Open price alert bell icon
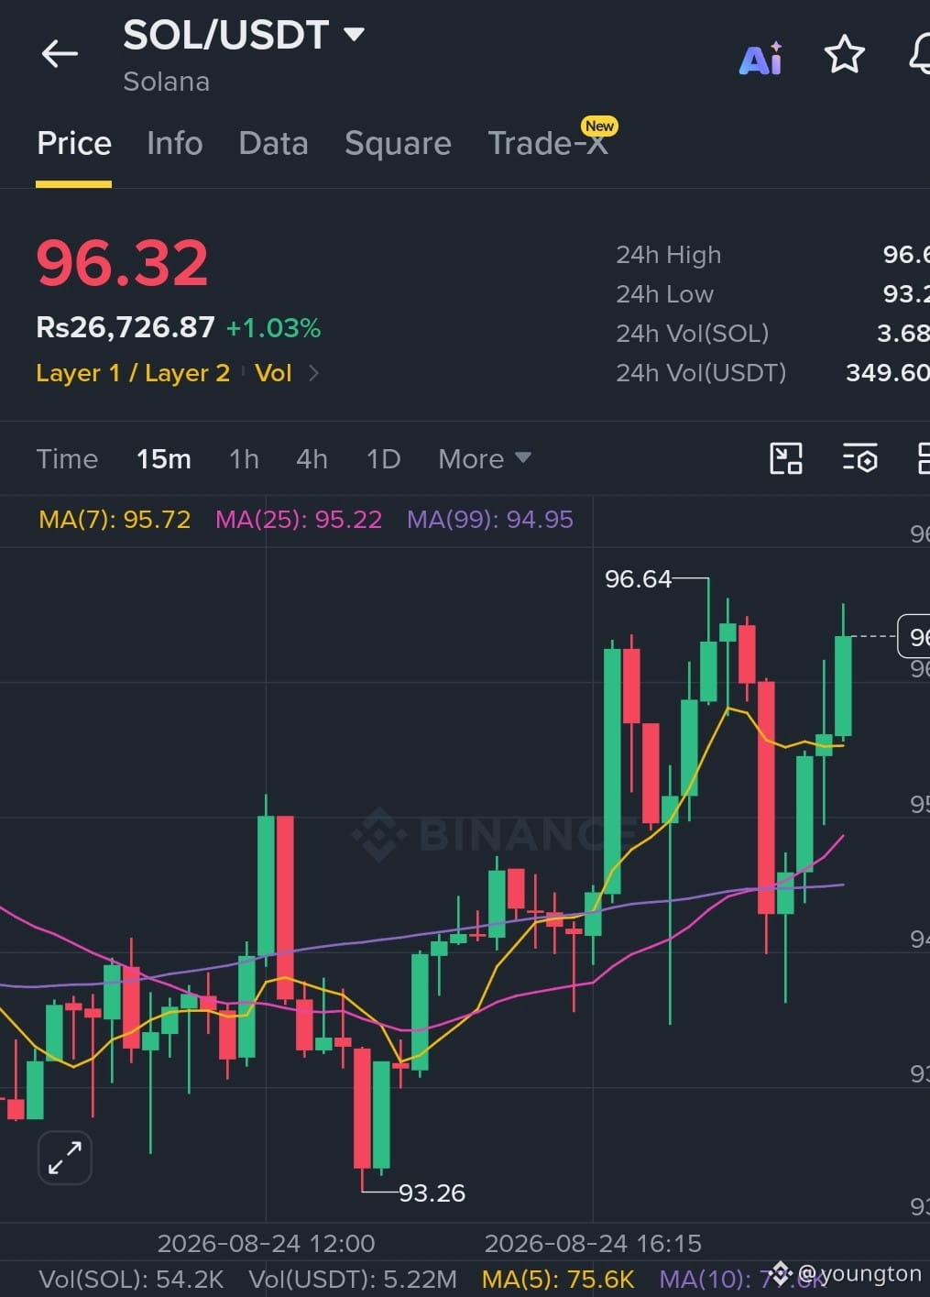The width and height of the screenshot is (930, 1297). (x=919, y=55)
